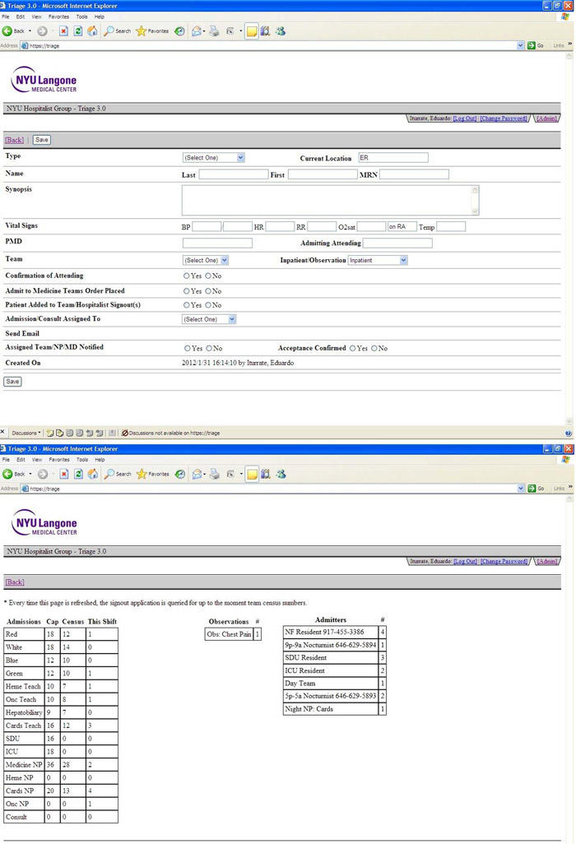Click the Save button beside Back link

click(x=41, y=140)
